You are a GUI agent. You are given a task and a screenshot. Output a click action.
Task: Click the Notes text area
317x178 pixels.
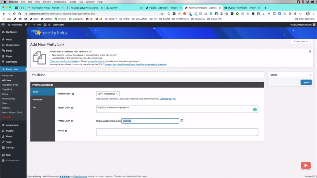[x=177, y=132]
